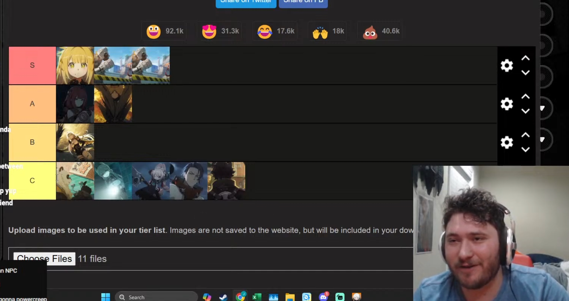This screenshot has width=569, height=301.
Task: React with the heart-eyes emoji, 31.3k
Action: coord(220,31)
